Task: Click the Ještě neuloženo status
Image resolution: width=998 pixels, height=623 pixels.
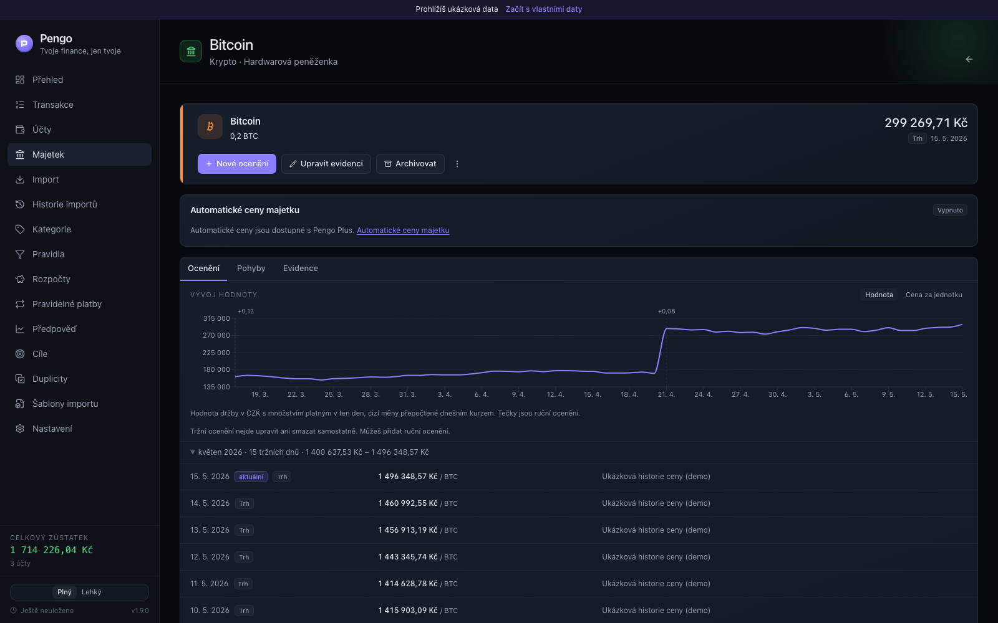Action: pos(42,611)
